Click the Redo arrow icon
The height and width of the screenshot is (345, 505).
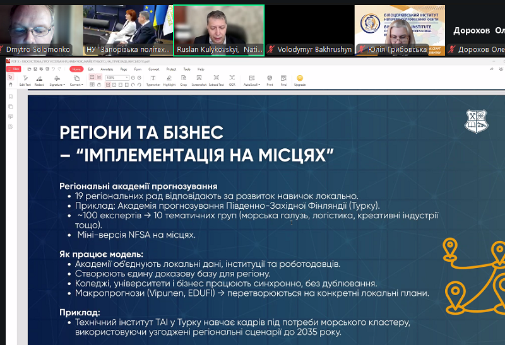tap(59, 69)
